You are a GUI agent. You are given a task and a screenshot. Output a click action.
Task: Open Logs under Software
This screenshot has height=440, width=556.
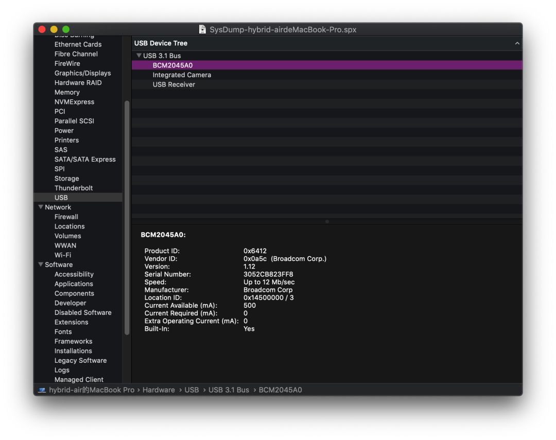[x=62, y=370]
